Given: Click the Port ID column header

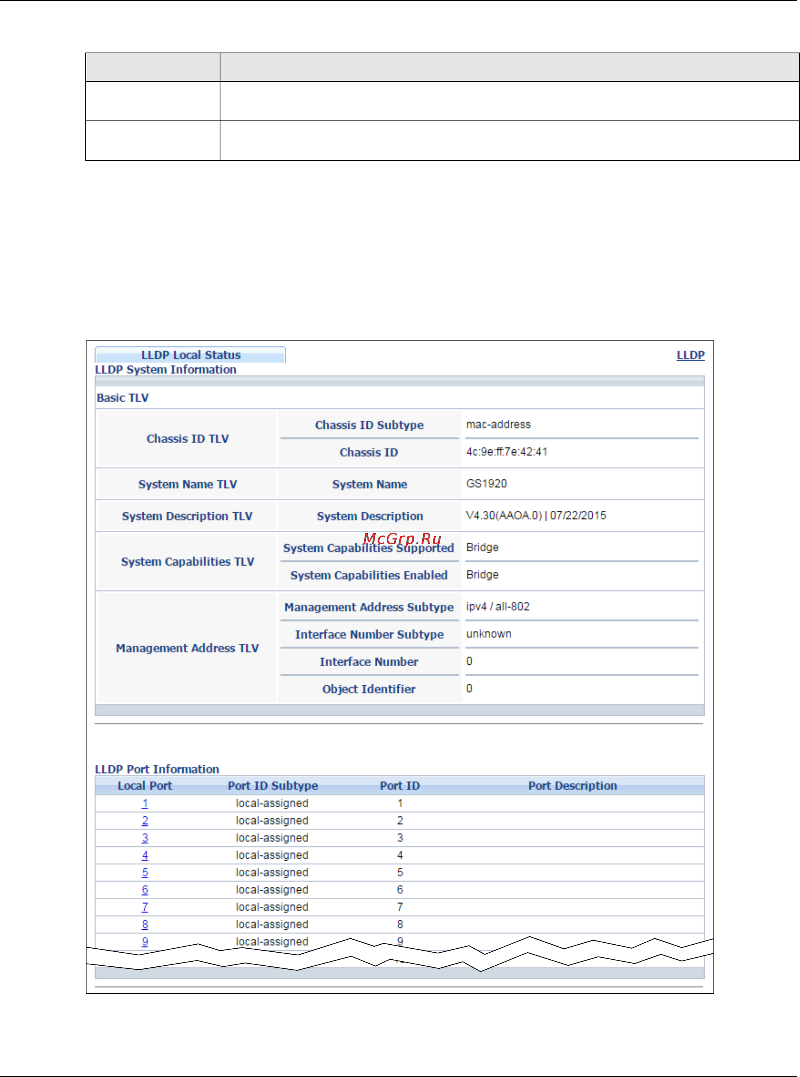Looking at the screenshot, I should point(399,786).
